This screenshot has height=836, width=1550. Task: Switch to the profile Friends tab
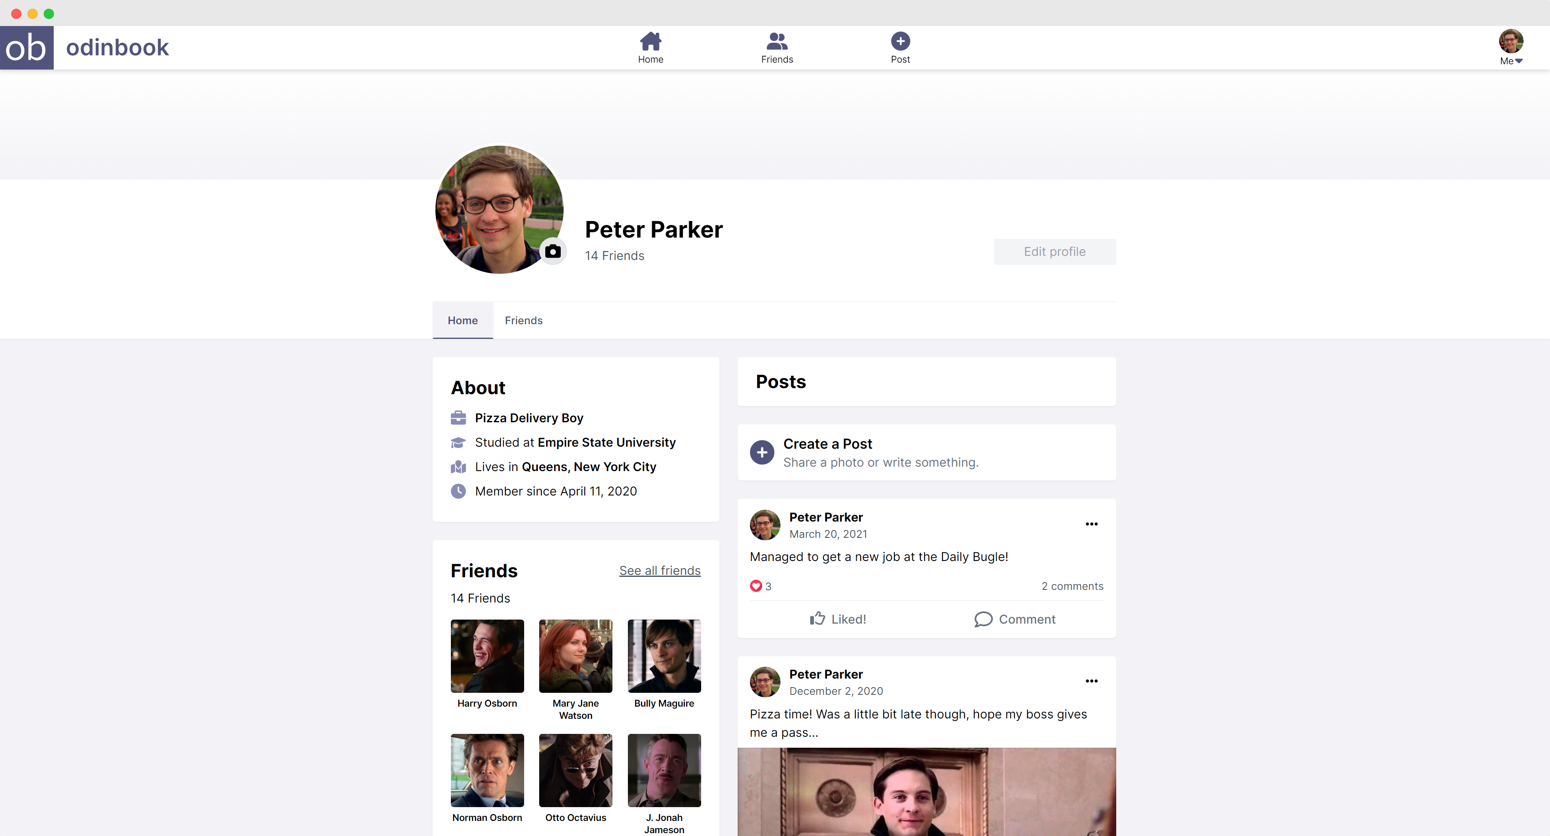coord(523,321)
